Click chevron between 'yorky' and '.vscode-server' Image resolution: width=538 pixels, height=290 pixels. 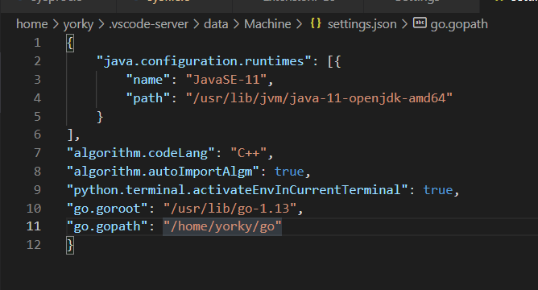click(101, 24)
